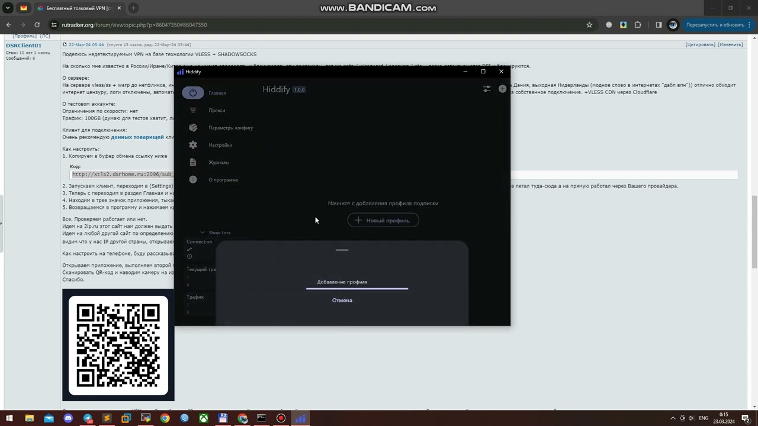Switch ENG keyboard language in tray
This screenshot has width=758, height=426.
coord(704,418)
